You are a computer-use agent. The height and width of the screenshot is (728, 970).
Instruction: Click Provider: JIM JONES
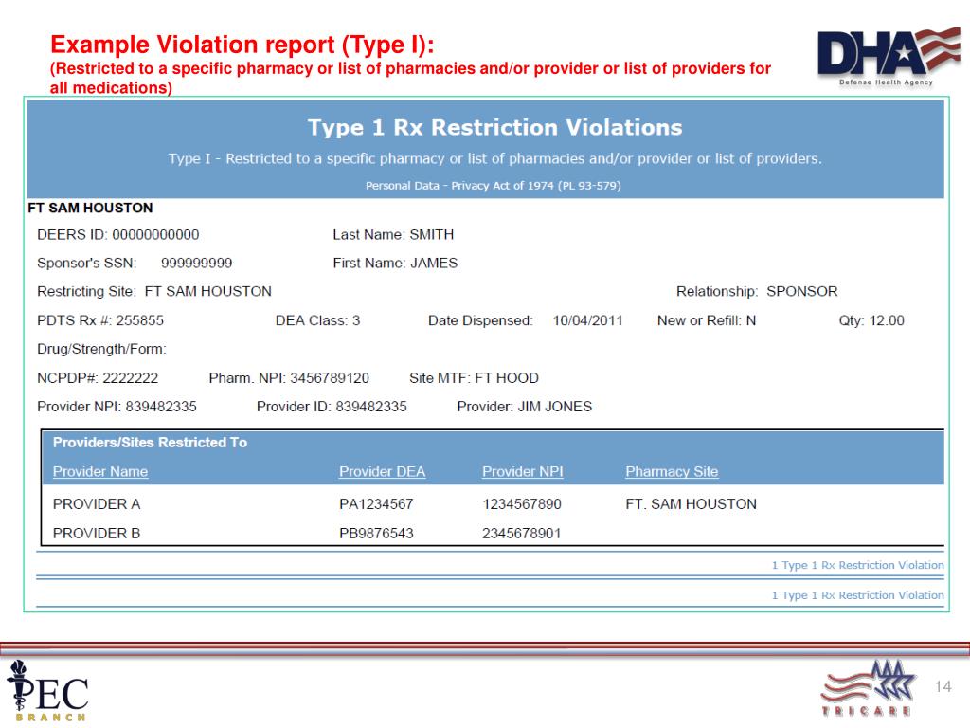click(525, 407)
